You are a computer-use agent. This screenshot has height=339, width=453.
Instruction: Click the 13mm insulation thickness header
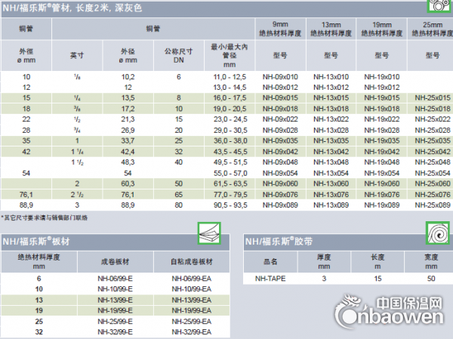tap(331, 29)
